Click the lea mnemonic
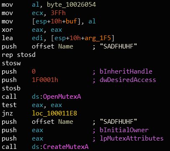The image size is (170, 151). (x=7, y=38)
